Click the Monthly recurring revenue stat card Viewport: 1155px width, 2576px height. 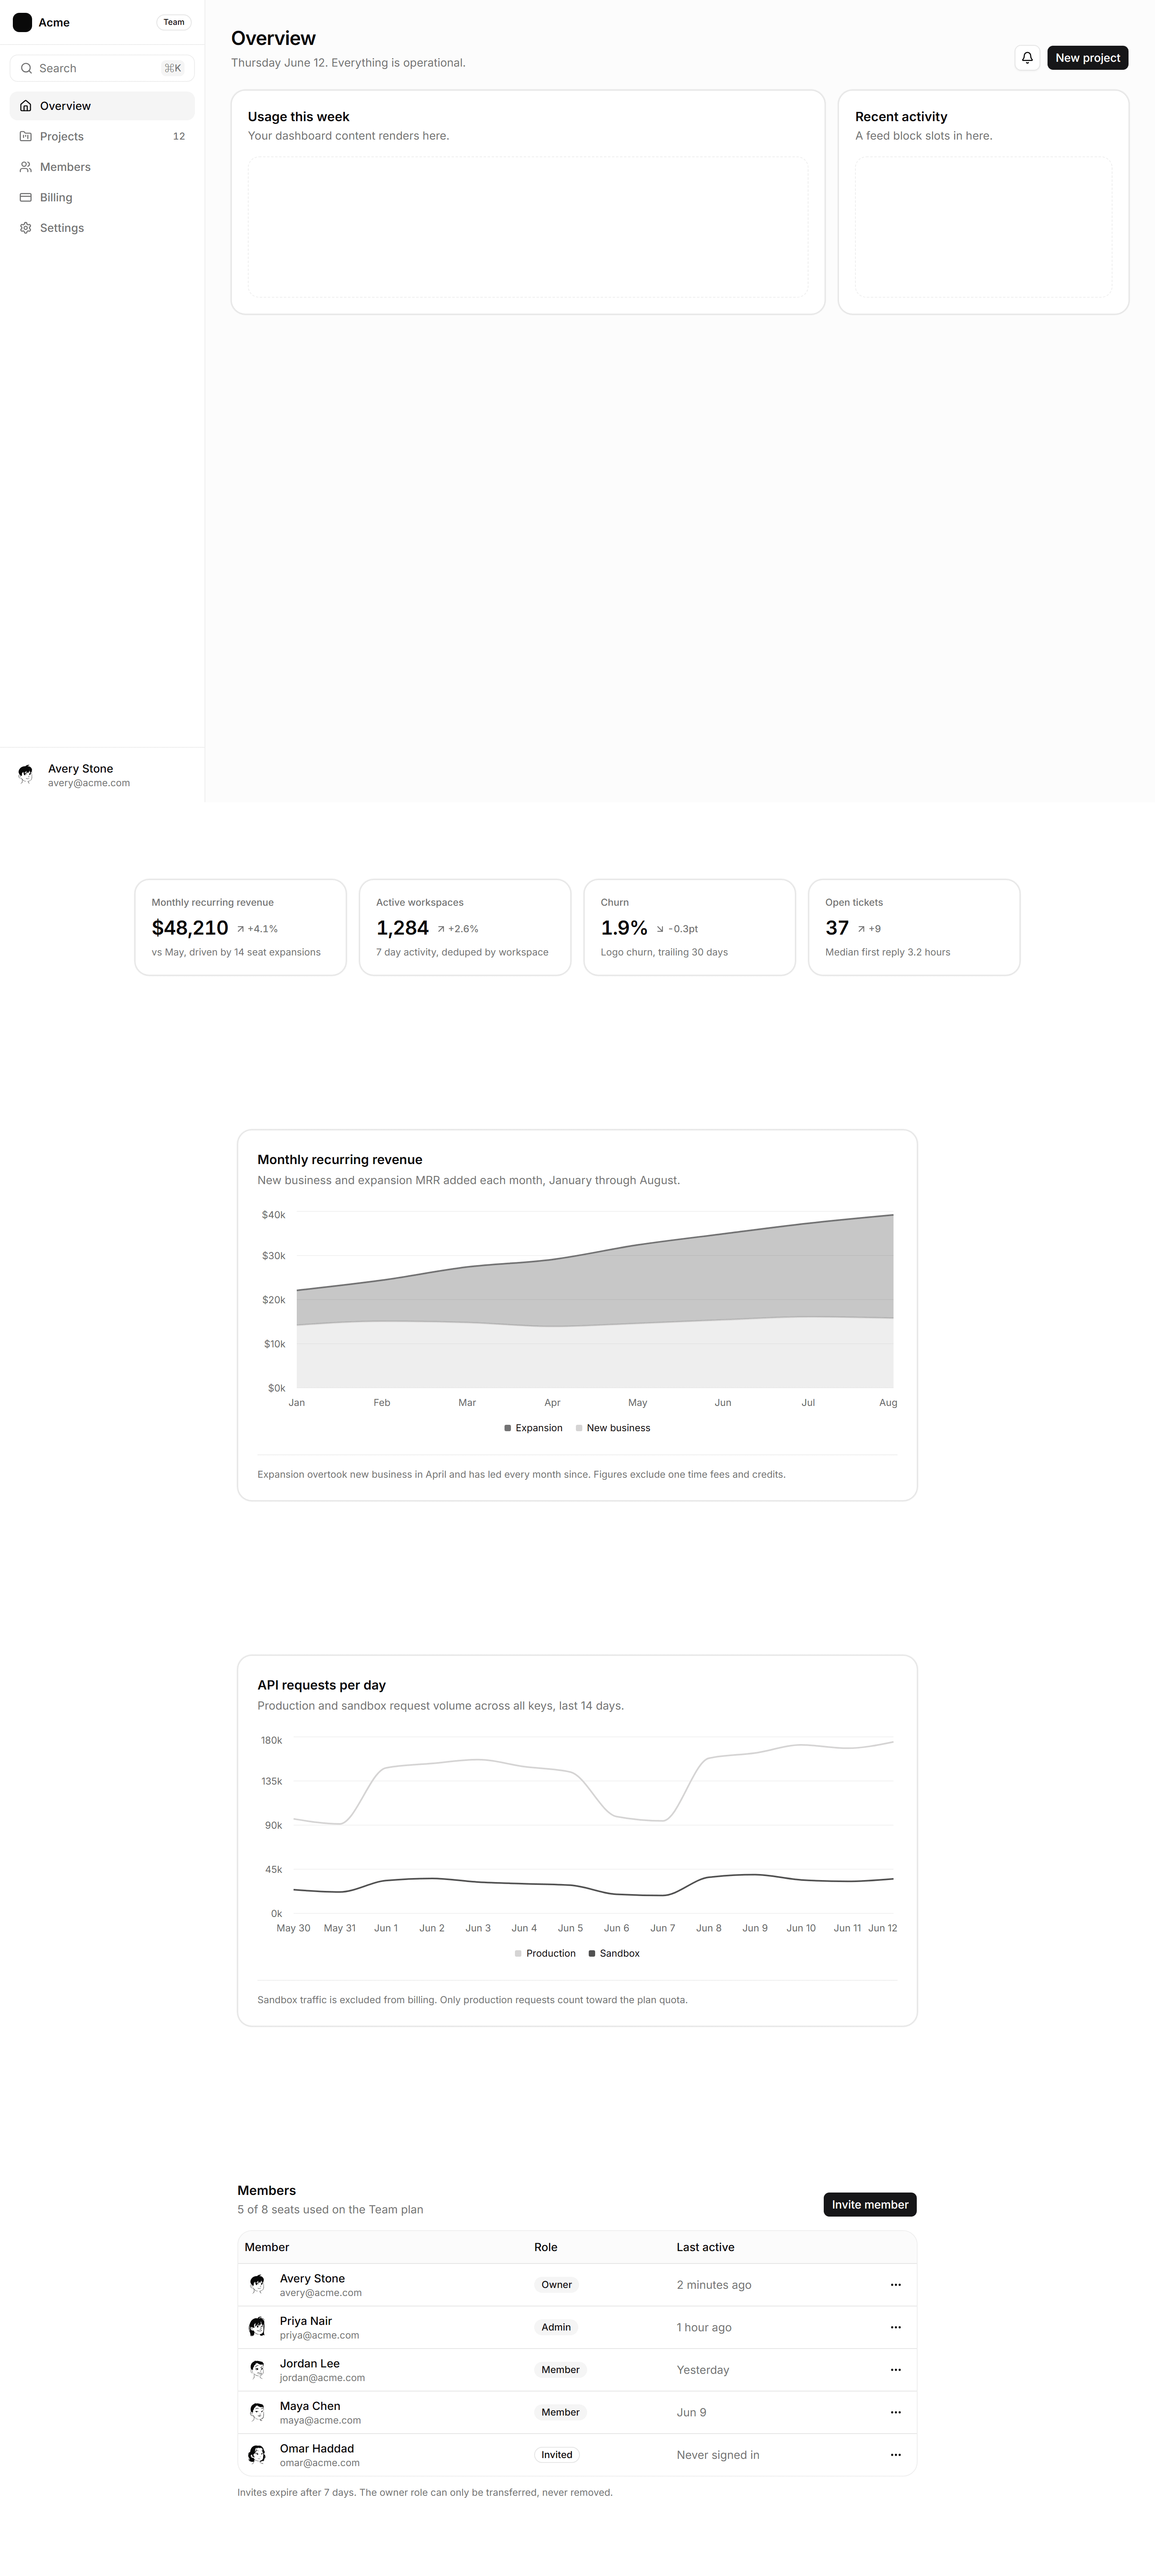pos(241,927)
